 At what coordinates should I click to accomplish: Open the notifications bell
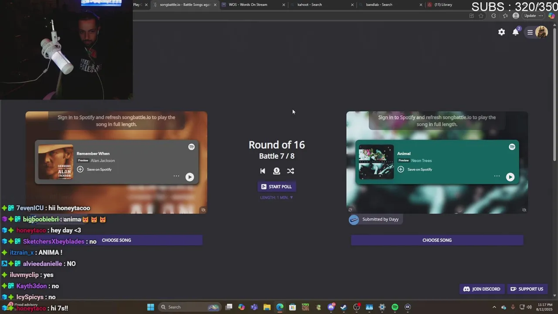point(516,32)
